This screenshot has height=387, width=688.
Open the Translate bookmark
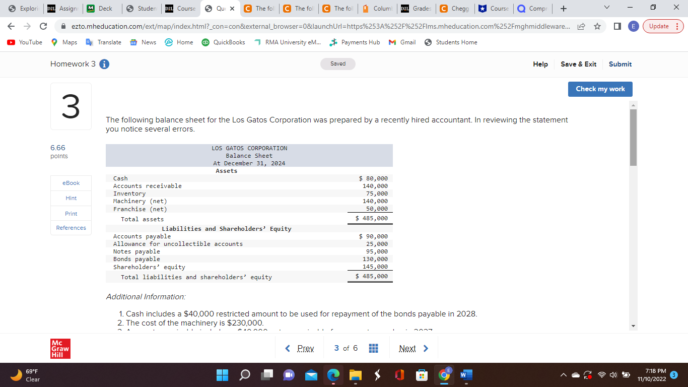click(104, 42)
